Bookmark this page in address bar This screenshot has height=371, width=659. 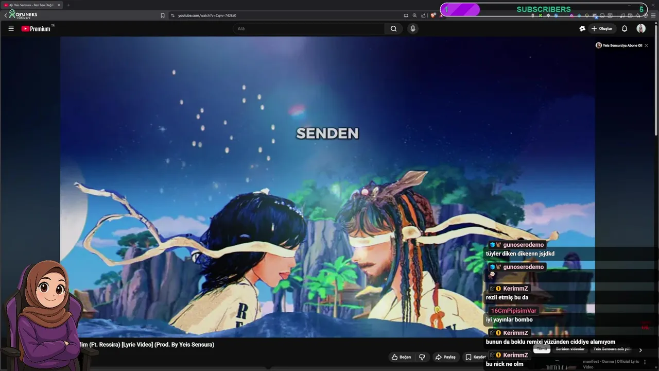(x=163, y=15)
